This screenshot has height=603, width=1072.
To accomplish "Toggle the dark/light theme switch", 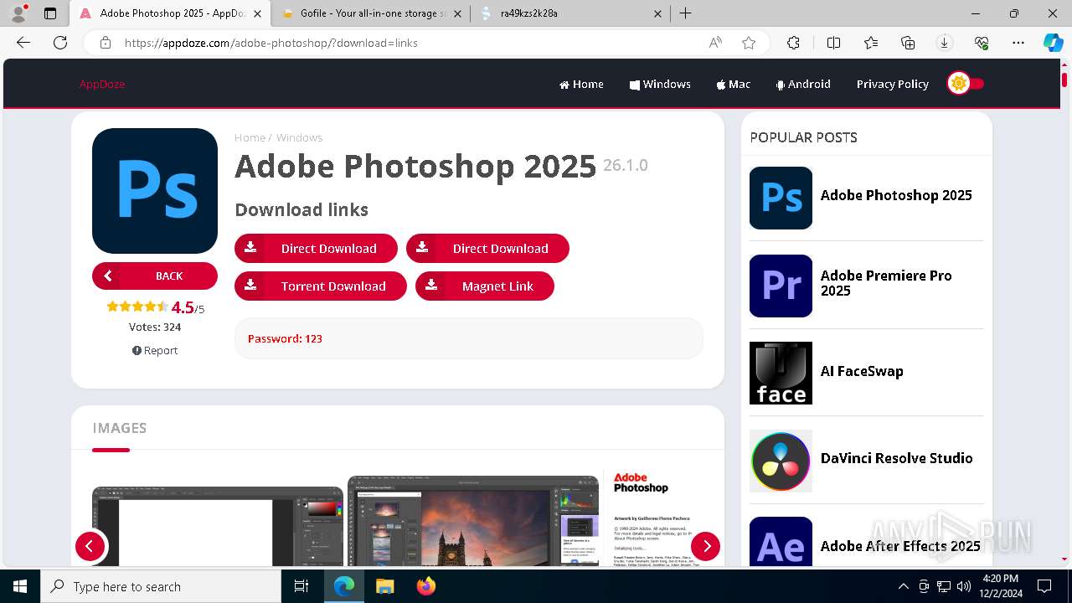I will pos(966,84).
